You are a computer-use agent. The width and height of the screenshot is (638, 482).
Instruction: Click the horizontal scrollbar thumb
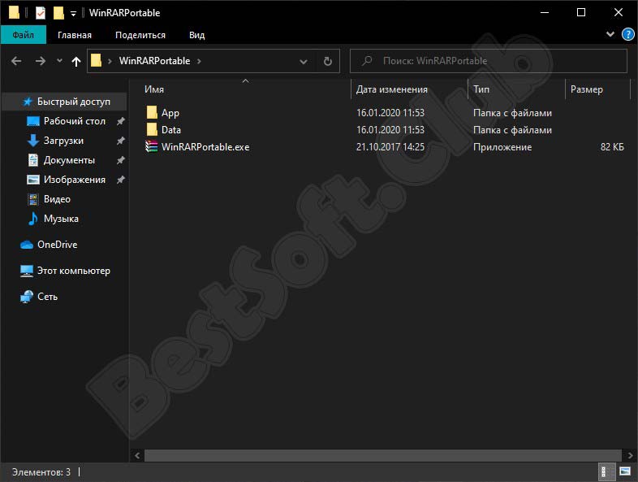coord(383,455)
